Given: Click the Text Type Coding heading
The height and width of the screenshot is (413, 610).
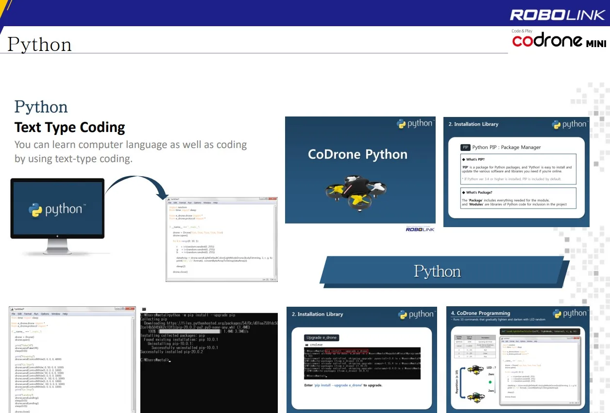Looking at the screenshot, I should [70, 128].
